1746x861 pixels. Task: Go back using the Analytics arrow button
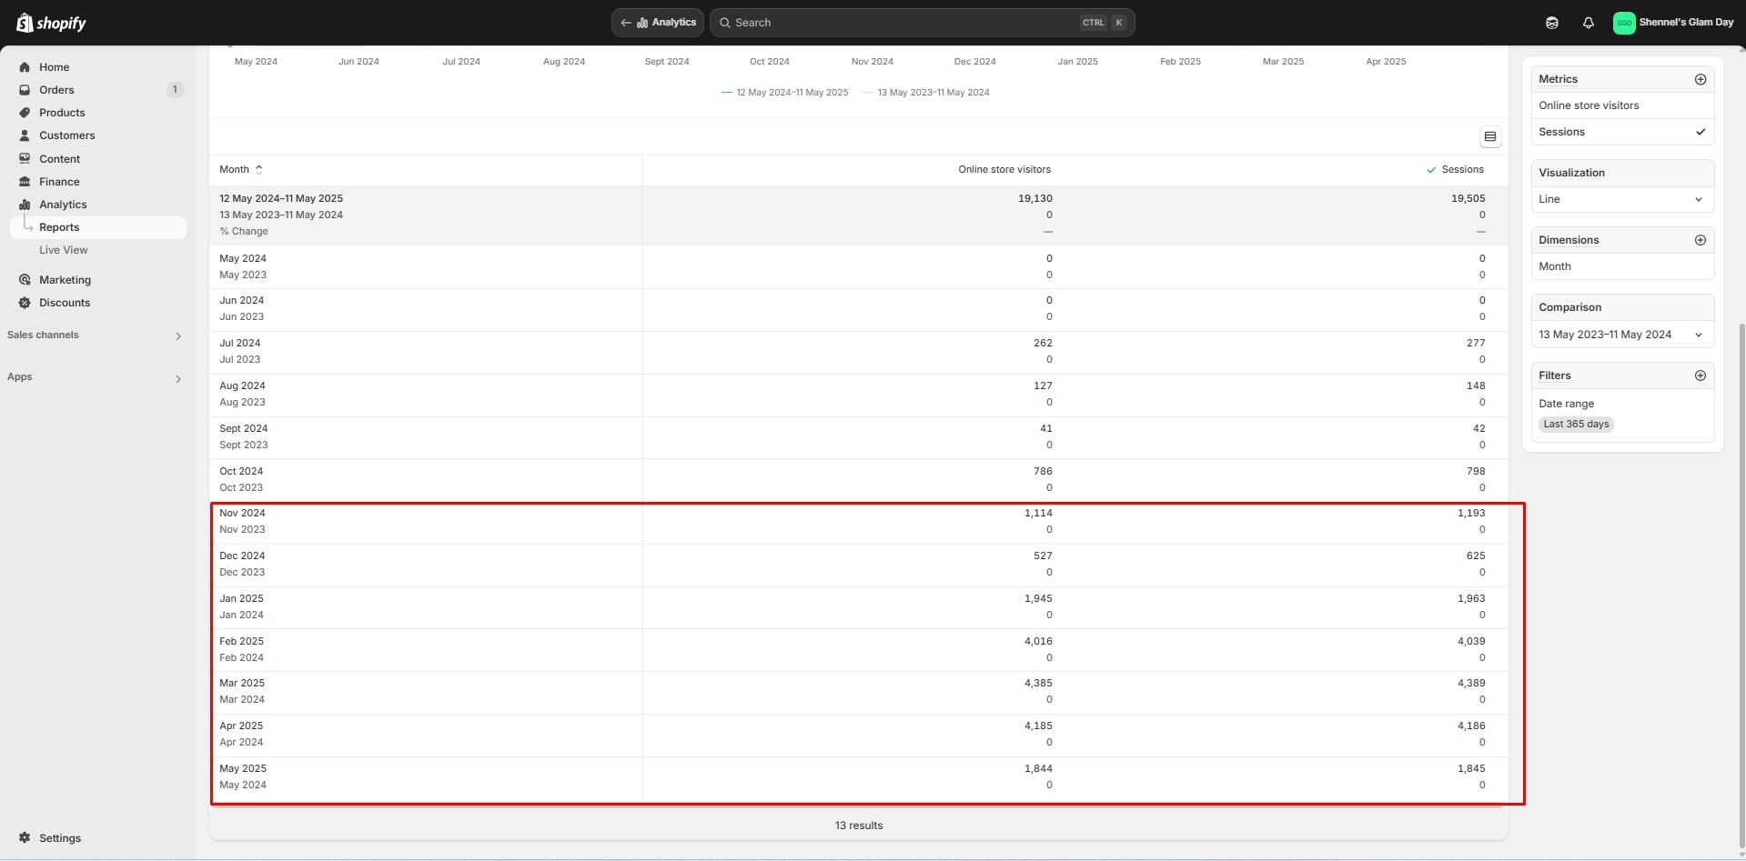tap(657, 23)
